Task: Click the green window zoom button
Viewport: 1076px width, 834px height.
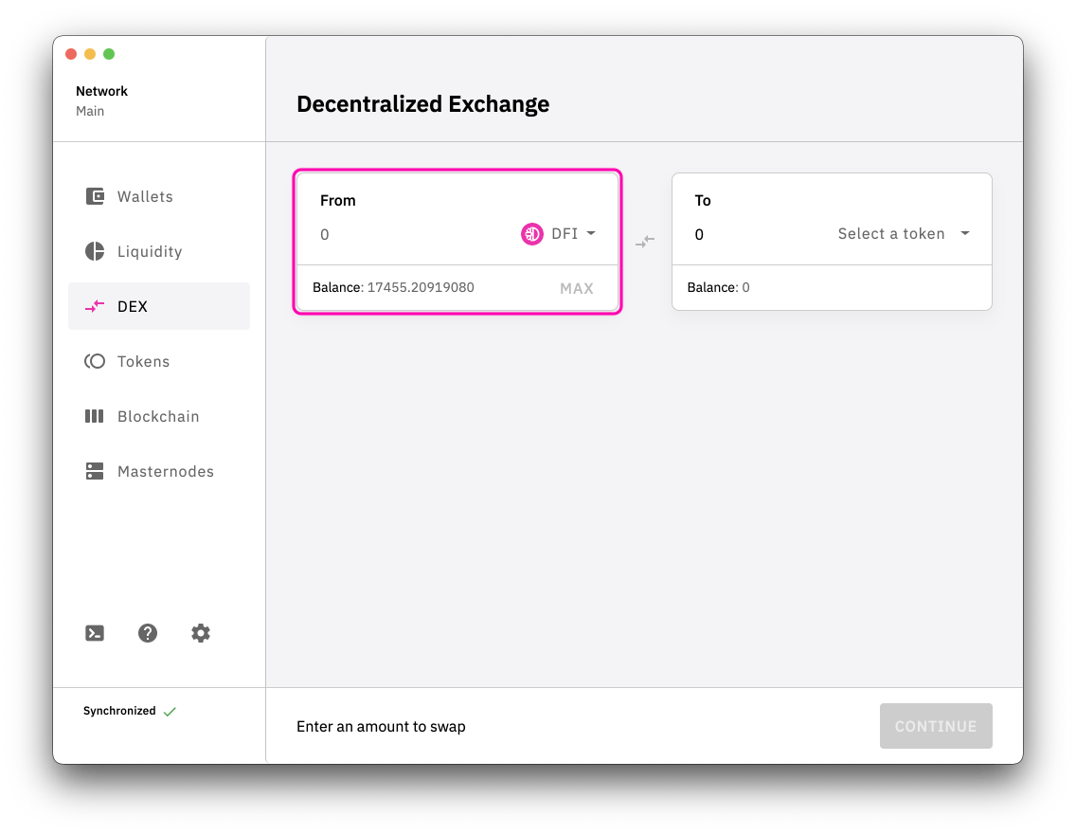Action: [109, 54]
